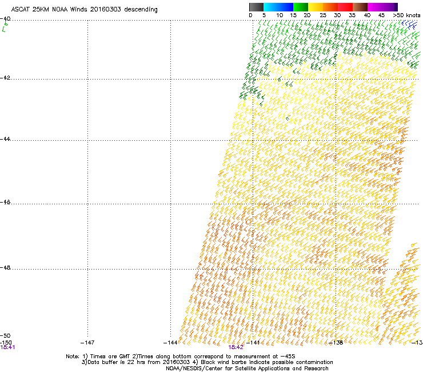The width and height of the screenshot is (423, 372).
Task: Click the gray 0-5 knots color swatch
Action: [256, 7]
